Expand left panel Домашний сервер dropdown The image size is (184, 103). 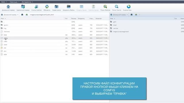point(10,15)
